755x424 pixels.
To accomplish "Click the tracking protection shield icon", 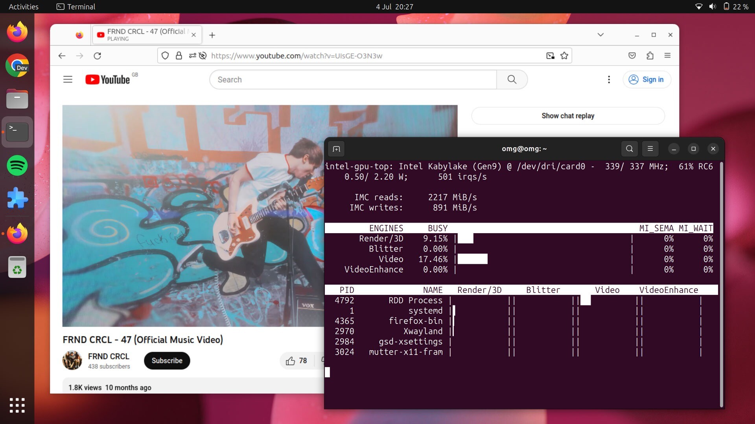I will [165, 56].
